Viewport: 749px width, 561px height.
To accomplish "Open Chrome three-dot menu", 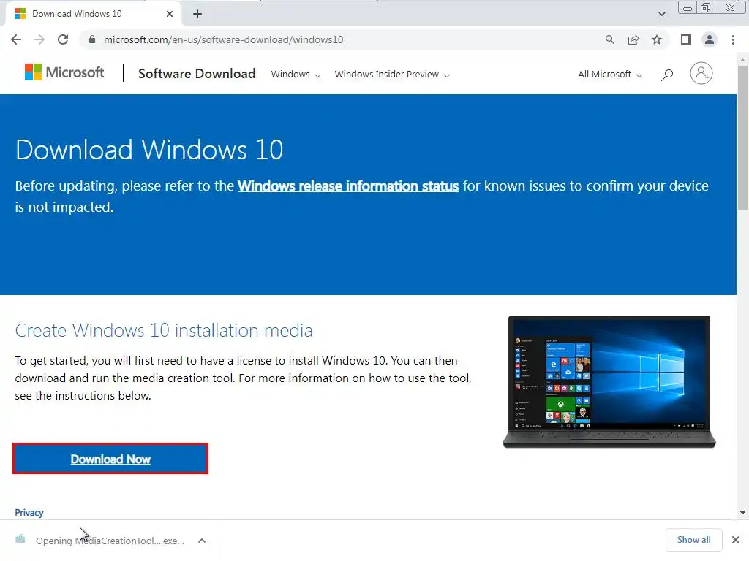I will (x=733, y=39).
